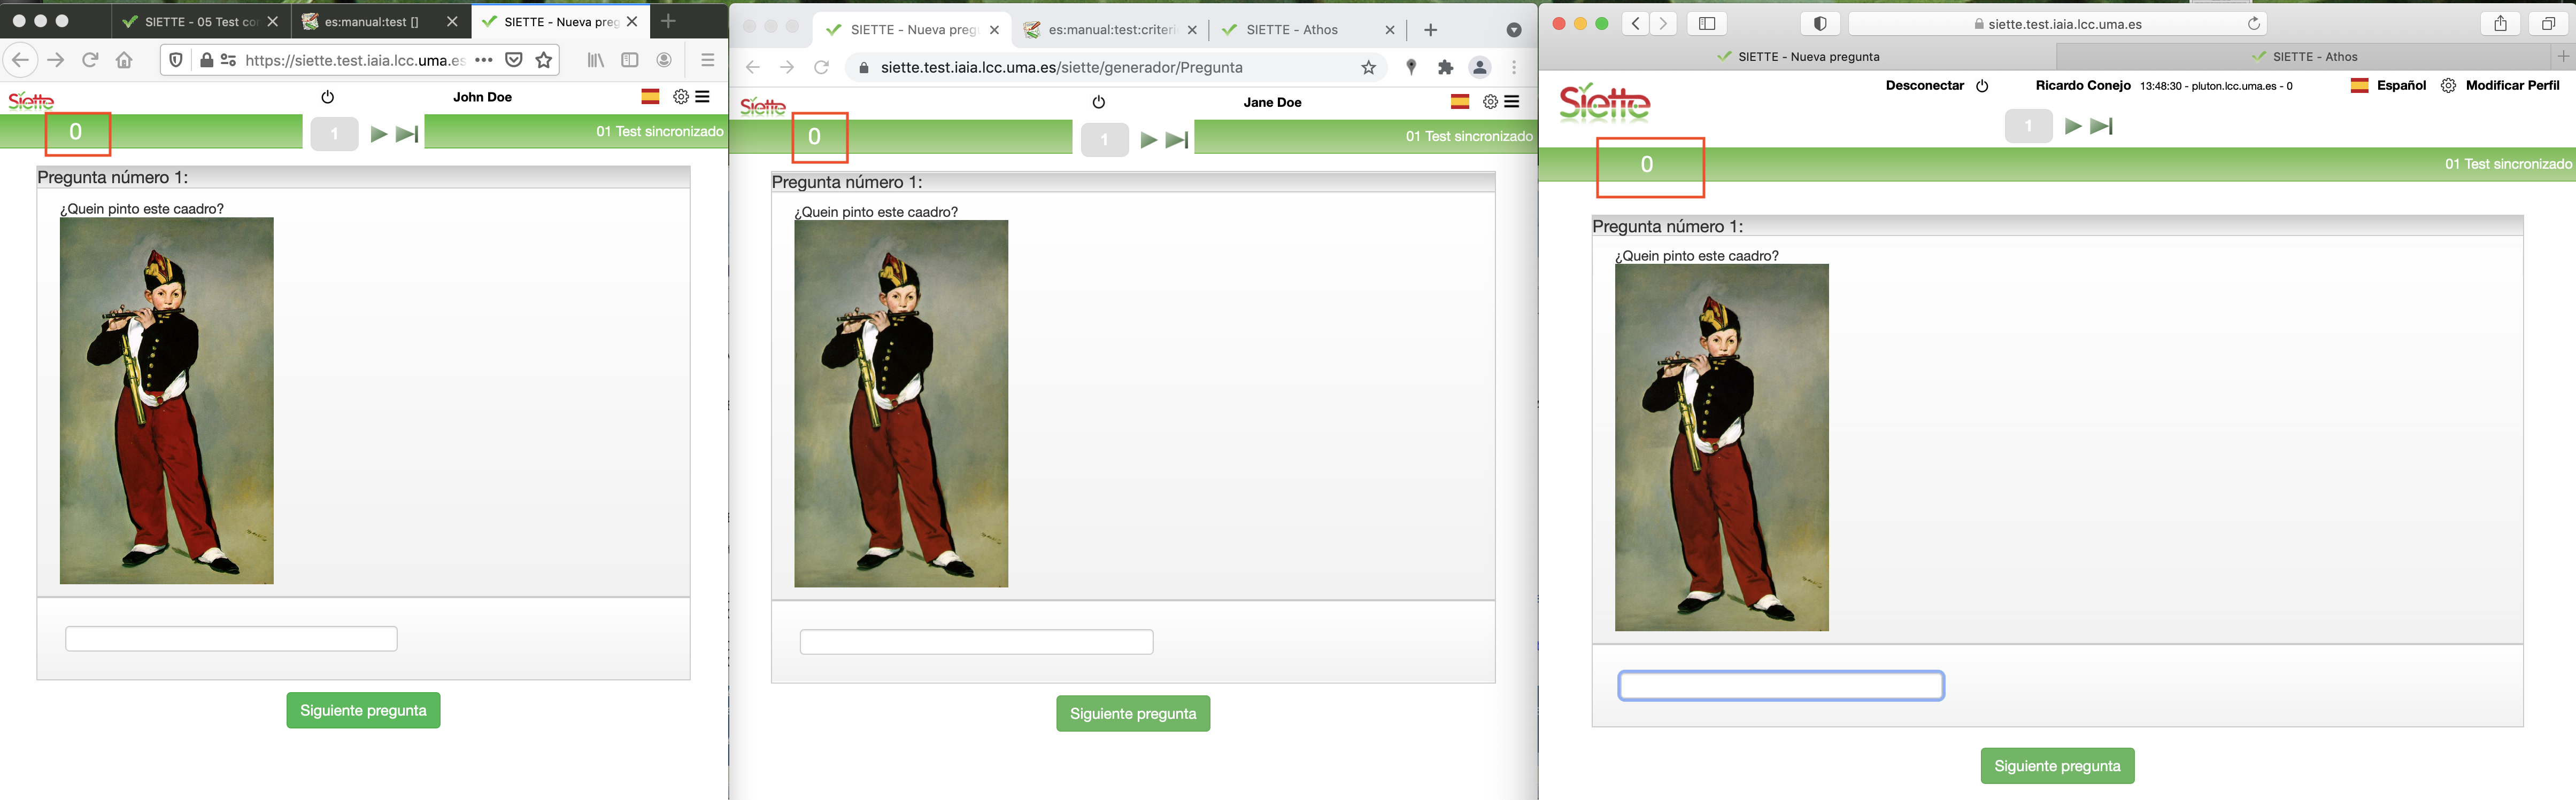Image resolution: width=2576 pixels, height=800 pixels.
Task: Click Spanish flag in John Doe's window
Action: pyautogui.click(x=650, y=97)
